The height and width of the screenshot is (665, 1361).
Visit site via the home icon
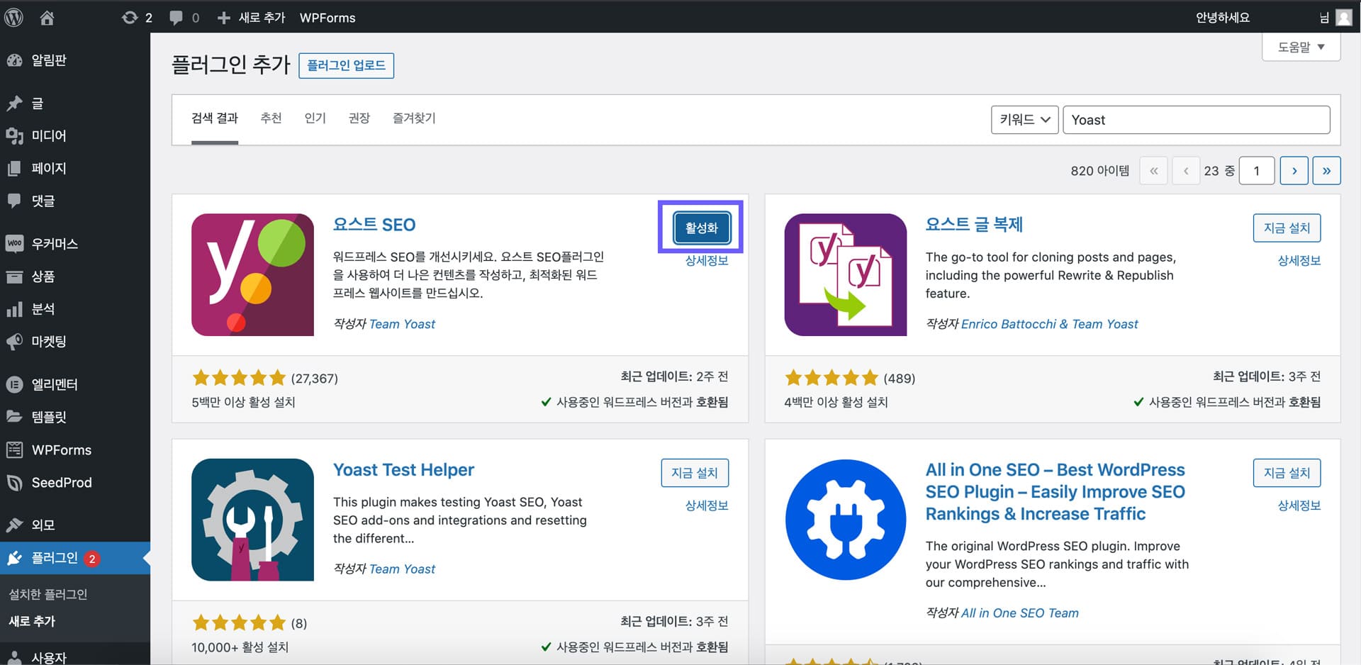(47, 17)
